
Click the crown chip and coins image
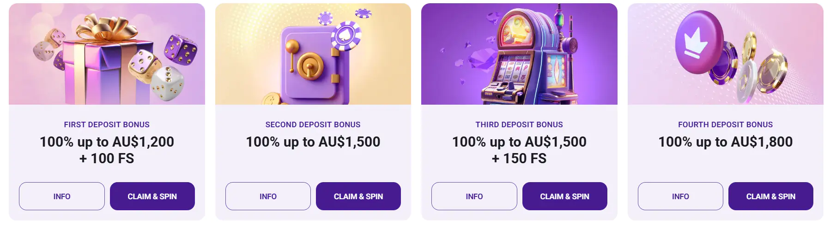pos(725,54)
